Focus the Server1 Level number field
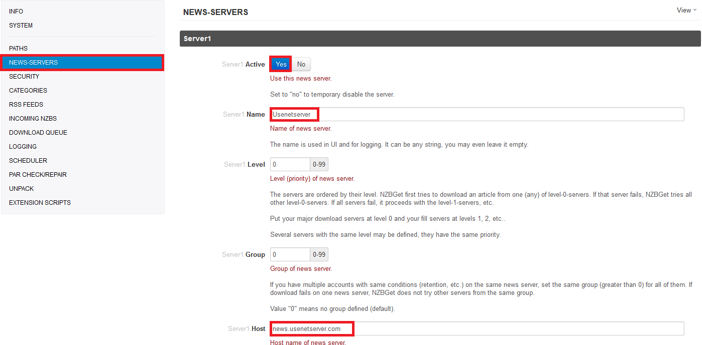This screenshot has height=345, width=702. click(290, 164)
